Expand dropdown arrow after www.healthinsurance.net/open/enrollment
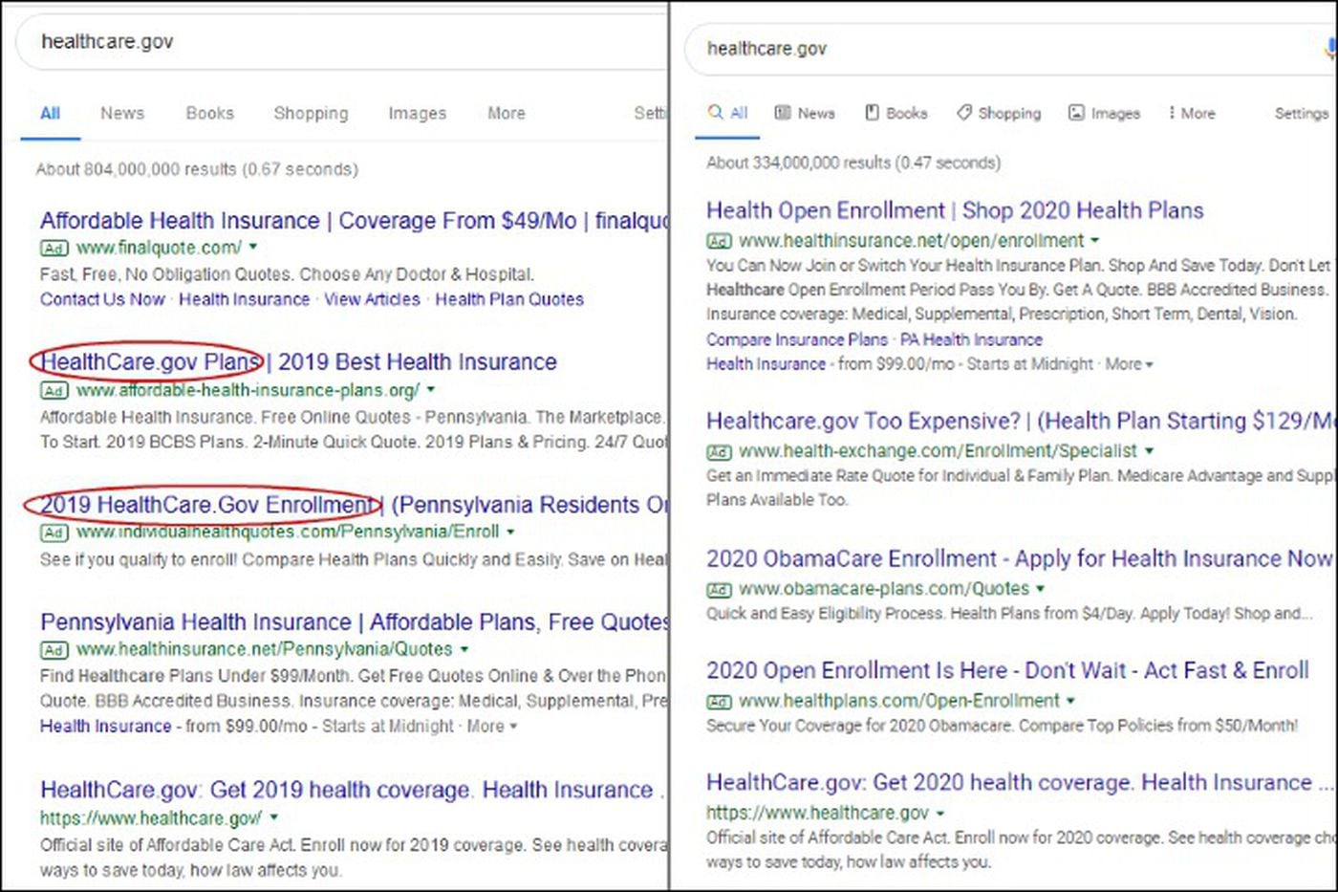The image size is (1338, 892). click(x=1095, y=241)
